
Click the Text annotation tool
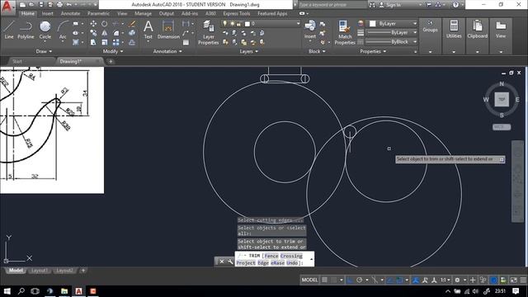pyautogui.click(x=148, y=30)
